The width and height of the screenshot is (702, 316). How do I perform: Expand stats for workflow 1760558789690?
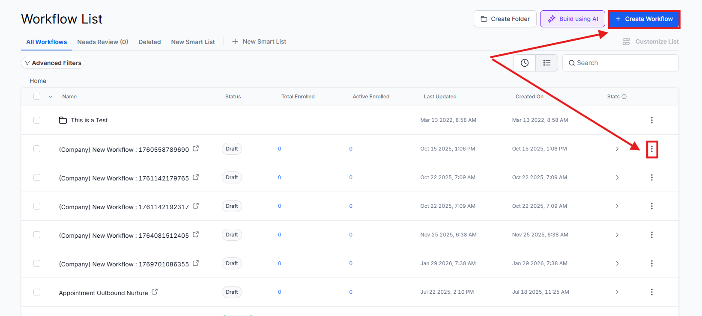(617, 149)
